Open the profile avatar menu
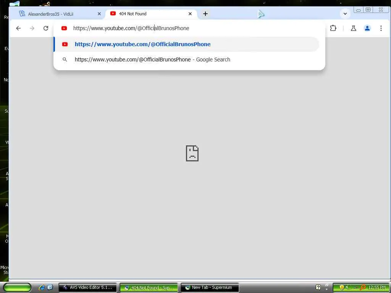Image resolution: width=391 pixels, height=293 pixels. coord(367,28)
